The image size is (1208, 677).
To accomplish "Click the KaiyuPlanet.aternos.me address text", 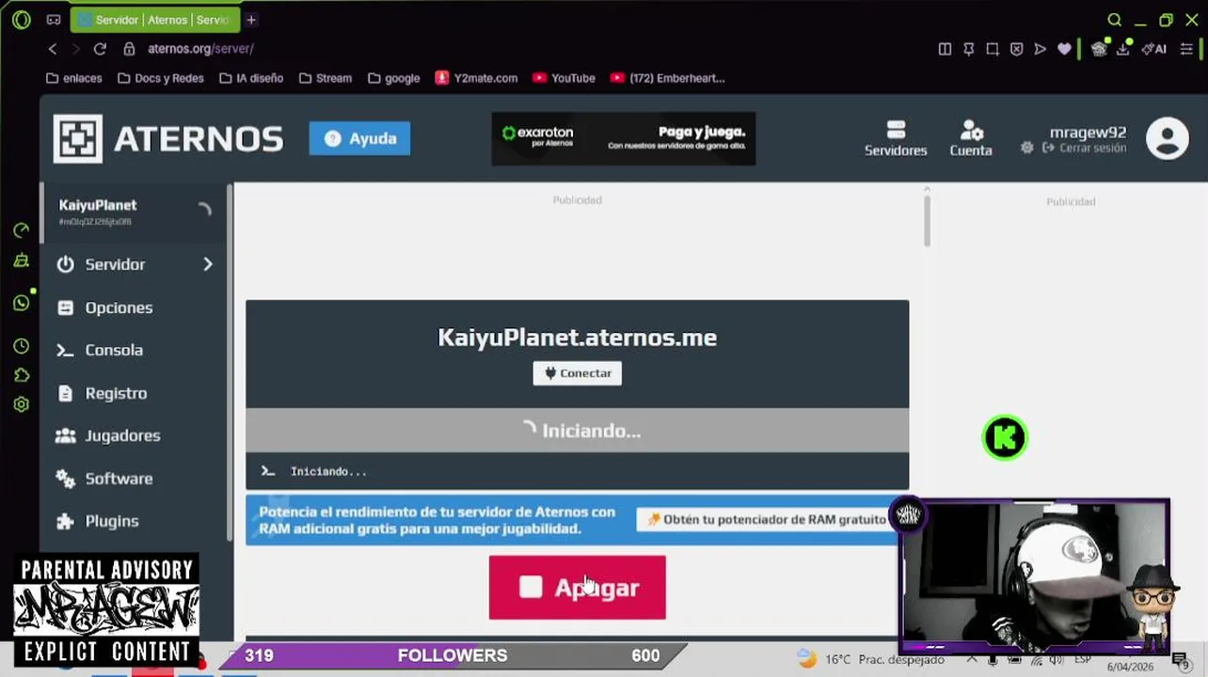I will [578, 338].
